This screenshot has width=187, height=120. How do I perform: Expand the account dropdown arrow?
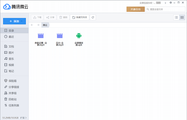coord(165,3)
